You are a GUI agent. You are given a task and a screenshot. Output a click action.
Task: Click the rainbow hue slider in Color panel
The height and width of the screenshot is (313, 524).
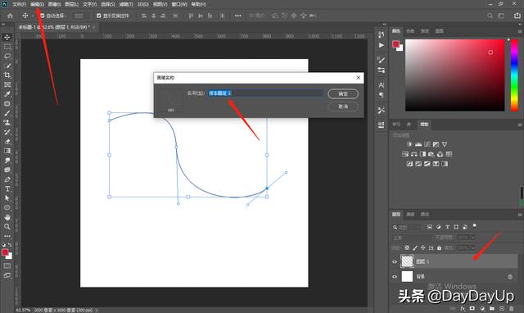click(514, 75)
